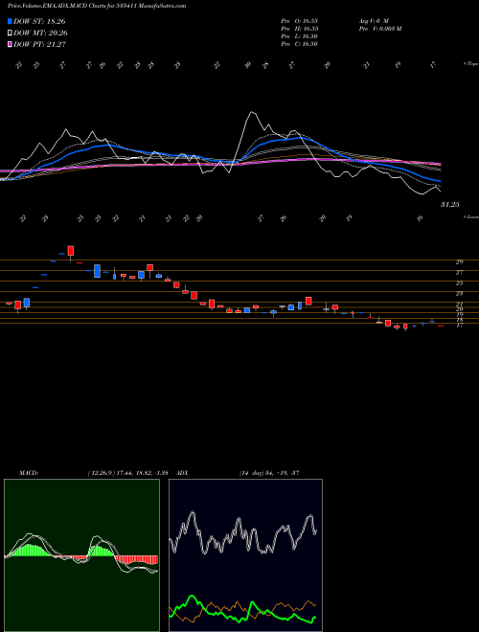479x632 pixels.
Task: Click the 25 price axis label
Action: pyautogui.click(x=459, y=283)
